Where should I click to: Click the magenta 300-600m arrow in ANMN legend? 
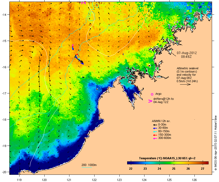(x=155, y=138)
